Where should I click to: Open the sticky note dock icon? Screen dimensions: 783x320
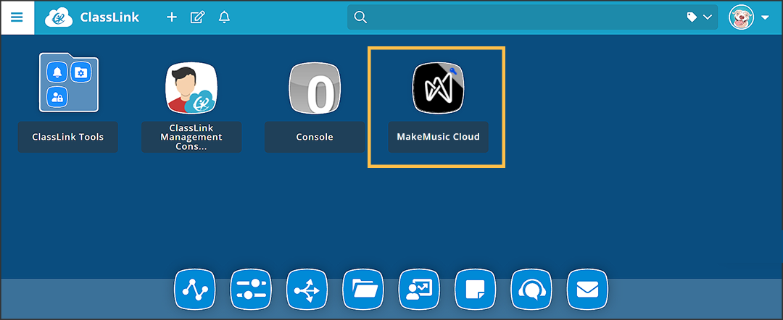pyautogui.click(x=476, y=289)
